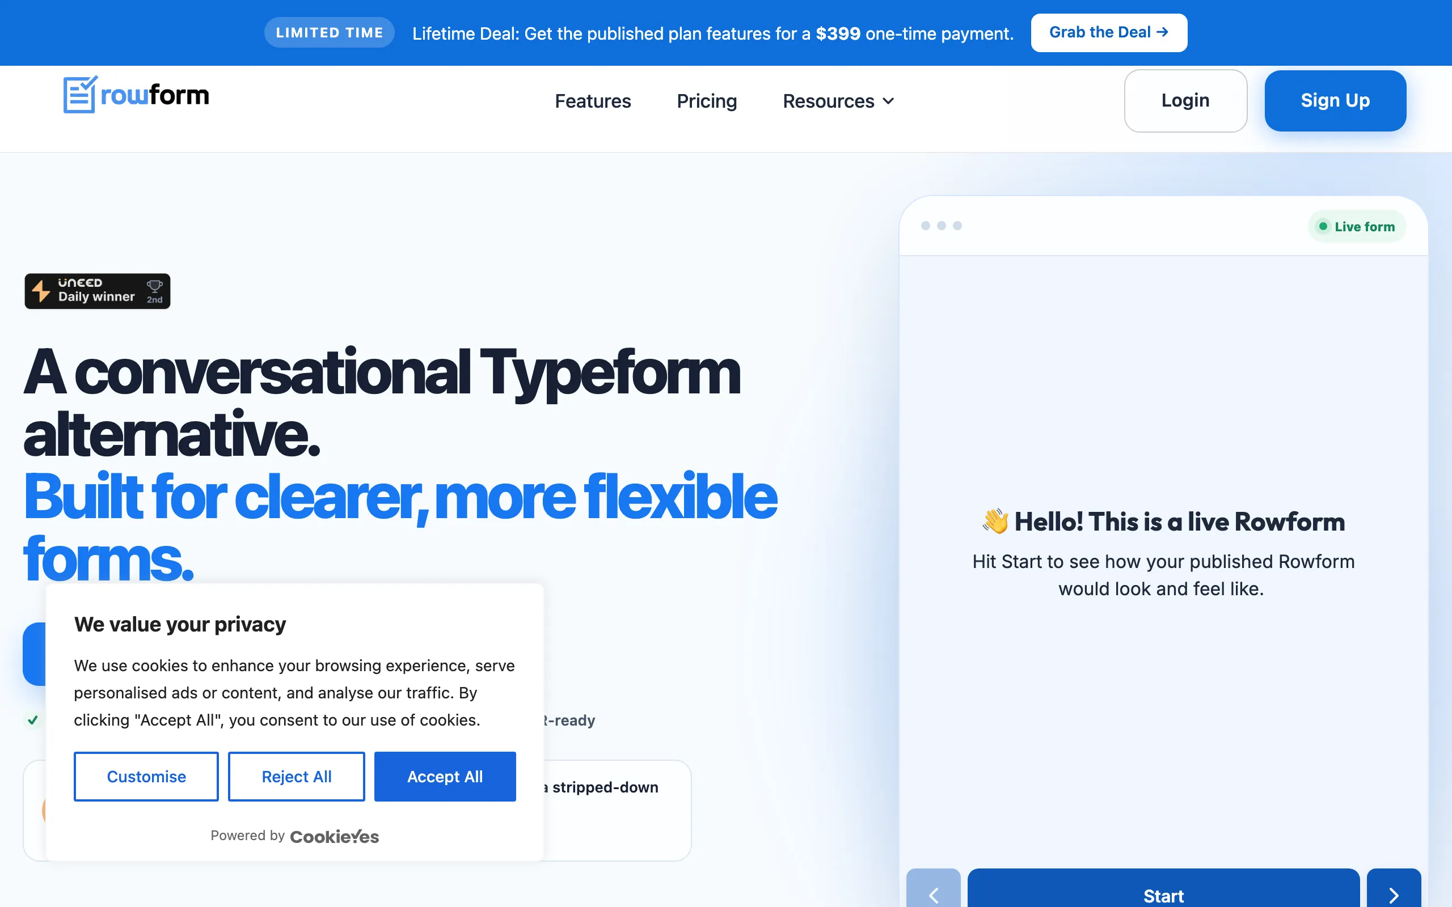Screen dimensions: 1452x907
Task: Click the three window dots in form preview
Action: click(x=941, y=226)
